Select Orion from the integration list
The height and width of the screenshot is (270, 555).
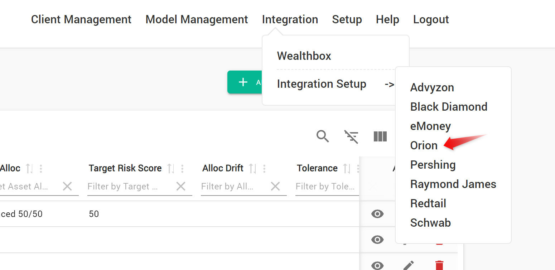coord(424,145)
